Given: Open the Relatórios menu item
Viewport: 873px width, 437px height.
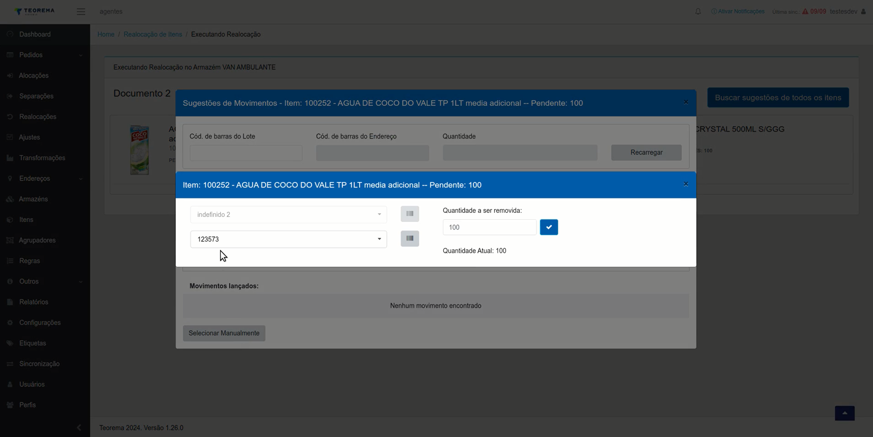Looking at the screenshot, I should coord(34,302).
